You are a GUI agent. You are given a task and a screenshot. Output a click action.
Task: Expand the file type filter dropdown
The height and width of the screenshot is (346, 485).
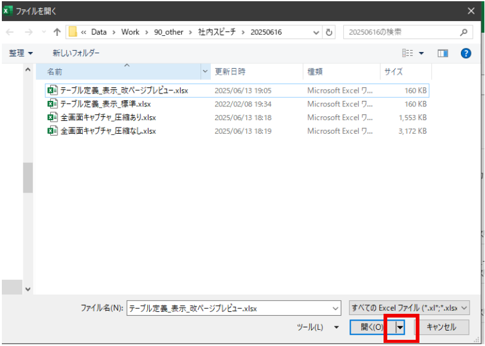[x=464, y=308]
